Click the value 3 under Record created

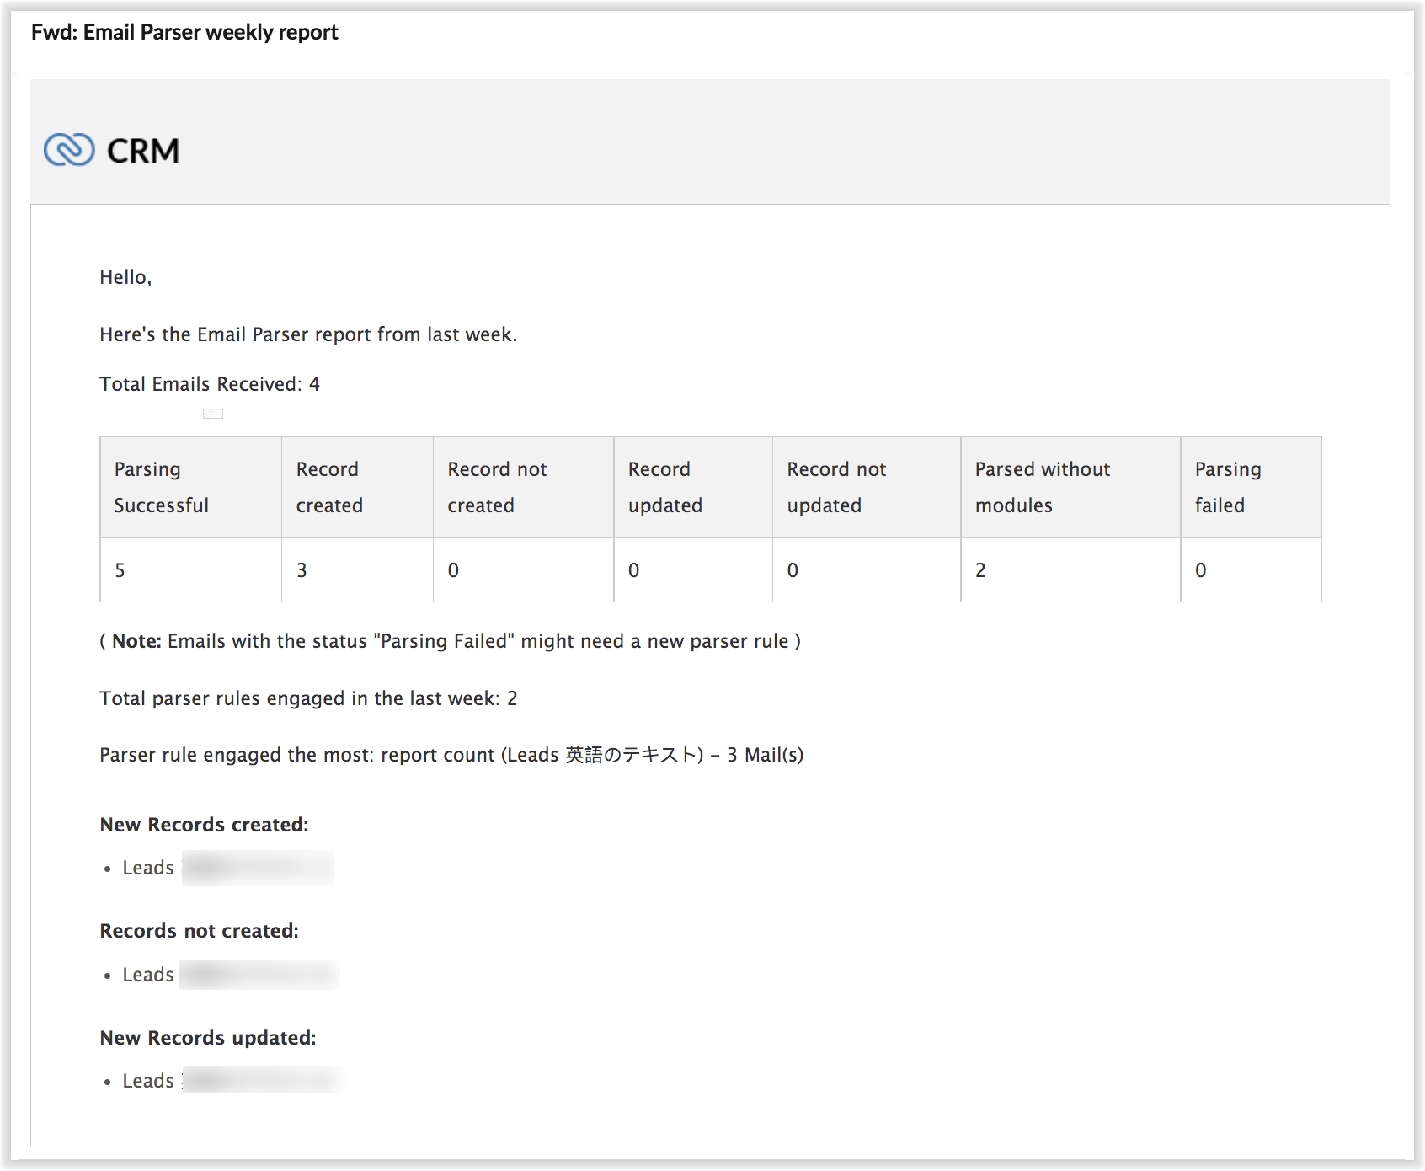pyautogui.click(x=302, y=570)
